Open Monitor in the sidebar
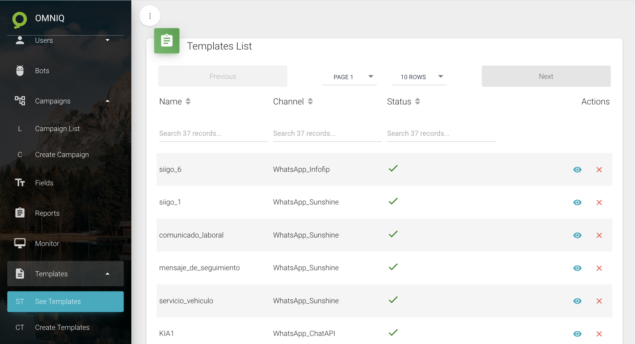Viewport: 635px width, 344px height. point(47,244)
